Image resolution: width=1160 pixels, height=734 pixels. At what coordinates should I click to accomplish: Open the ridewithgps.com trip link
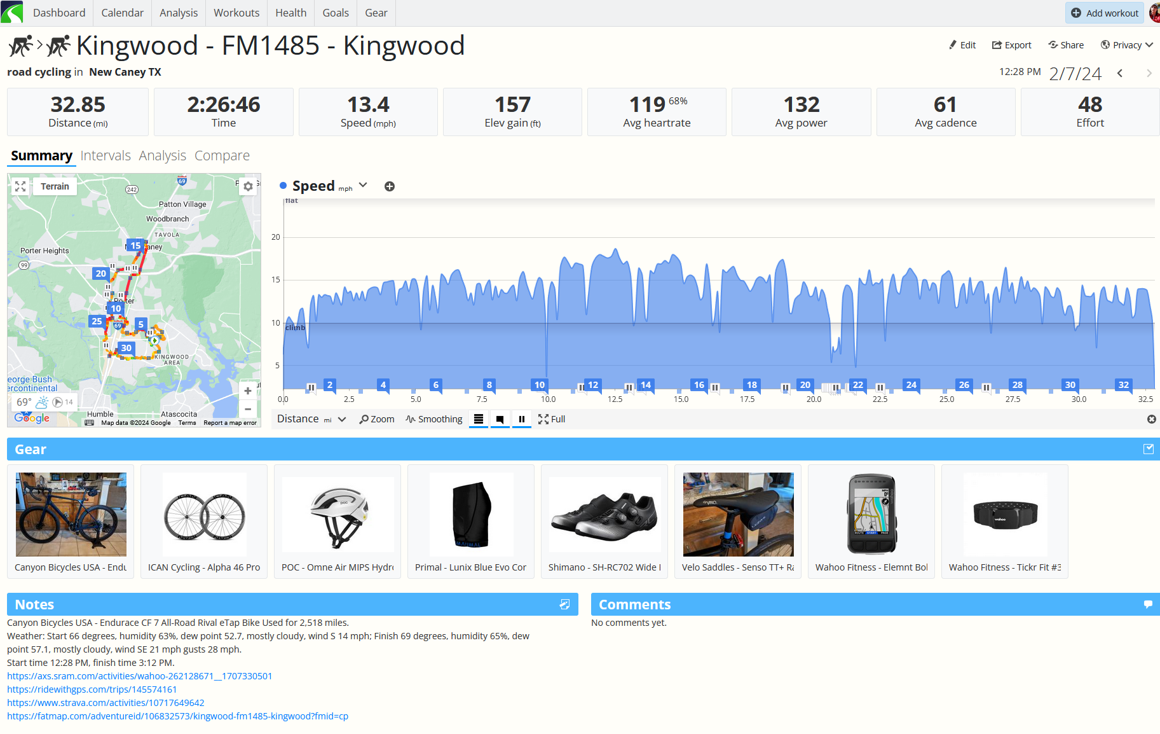pos(92,689)
